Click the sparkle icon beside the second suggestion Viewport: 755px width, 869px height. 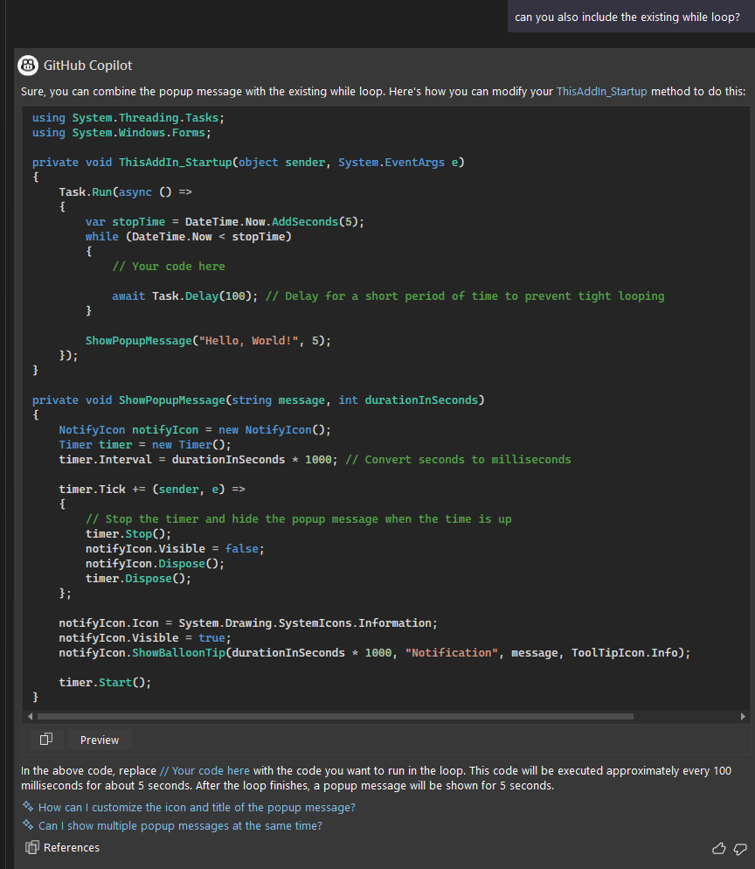coord(26,825)
